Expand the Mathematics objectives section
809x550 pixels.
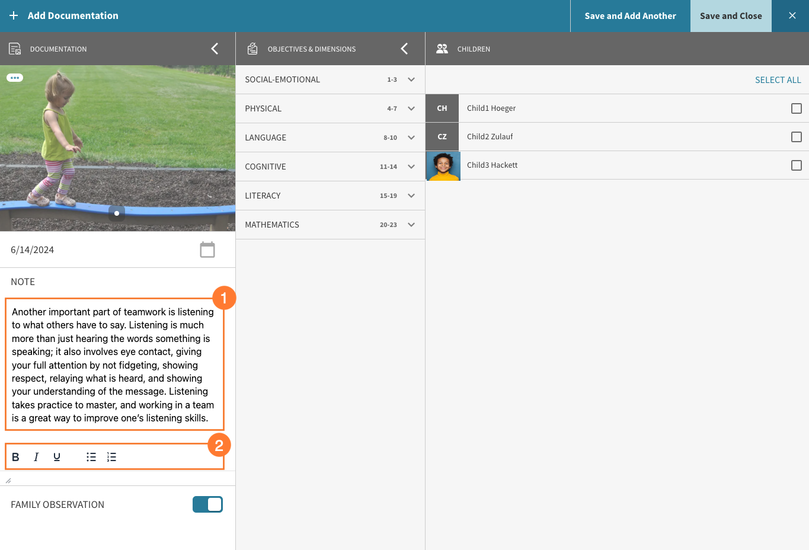pyautogui.click(x=411, y=225)
